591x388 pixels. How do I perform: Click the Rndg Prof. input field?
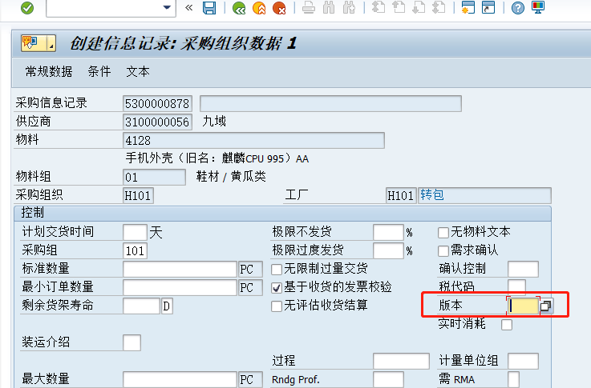coord(389,380)
